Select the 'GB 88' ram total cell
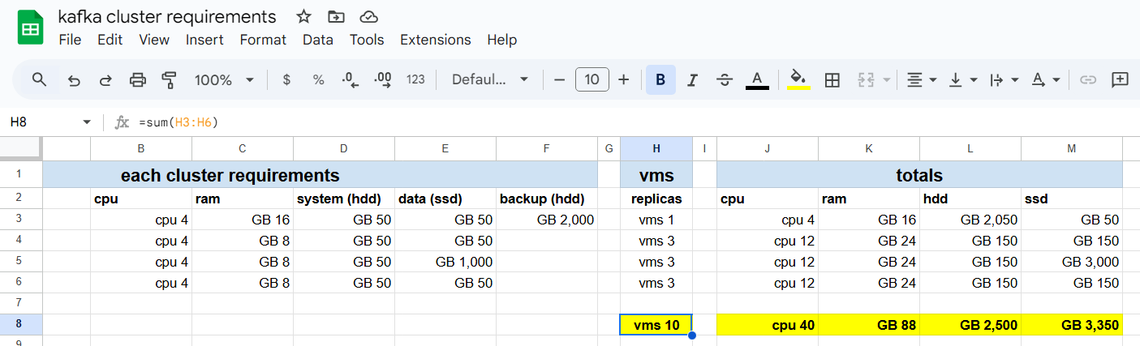The height and width of the screenshot is (346, 1140). coord(869,325)
